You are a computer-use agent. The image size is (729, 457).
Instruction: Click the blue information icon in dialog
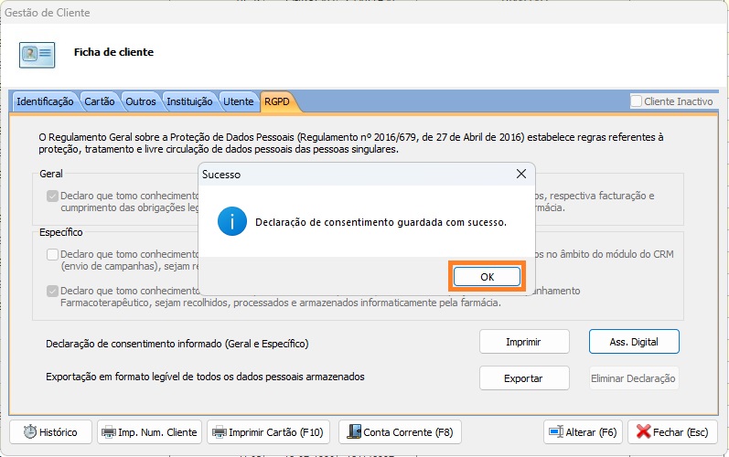point(231,221)
